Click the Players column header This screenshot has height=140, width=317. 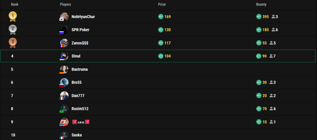66,4
